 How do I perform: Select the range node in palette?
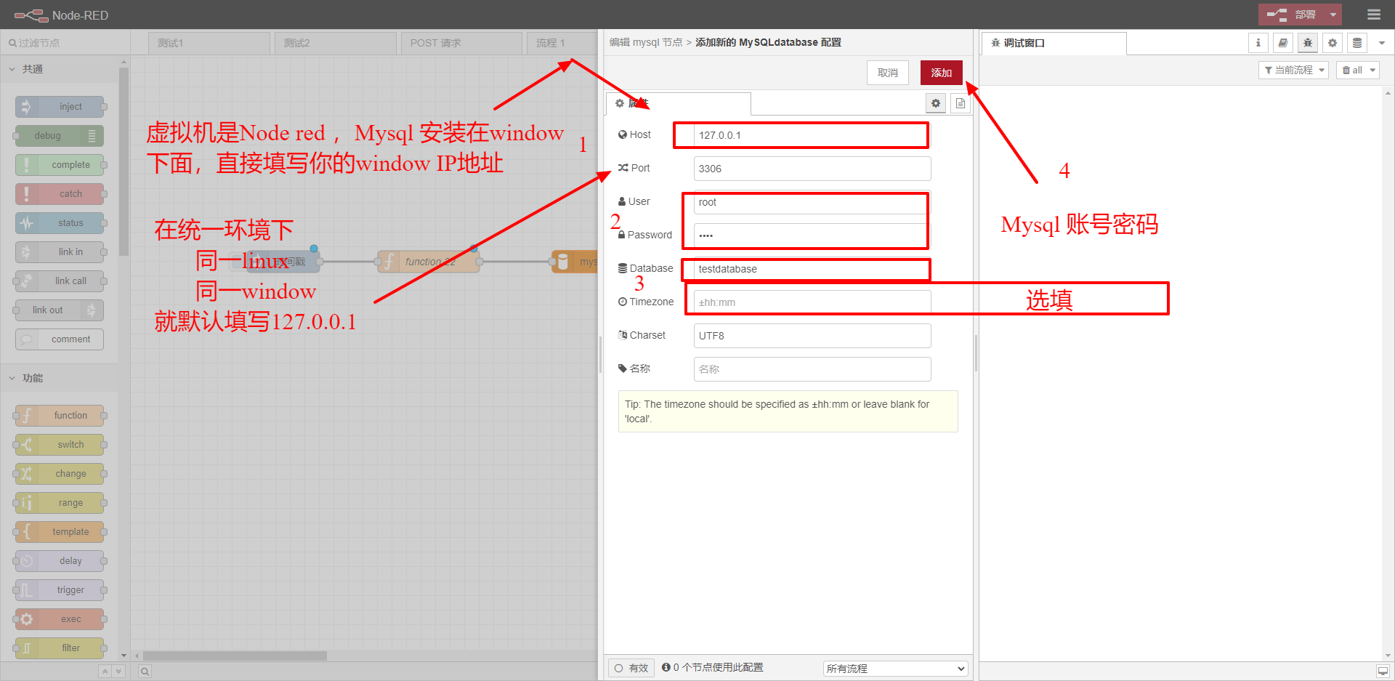pyautogui.click(x=60, y=503)
